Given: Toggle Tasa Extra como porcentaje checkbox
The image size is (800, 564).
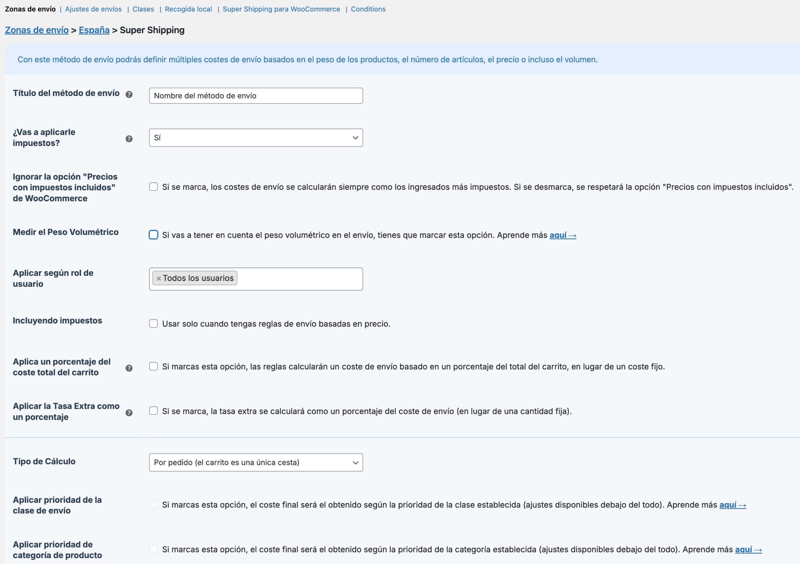Looking at the screenshot, I should pos(153,411).
